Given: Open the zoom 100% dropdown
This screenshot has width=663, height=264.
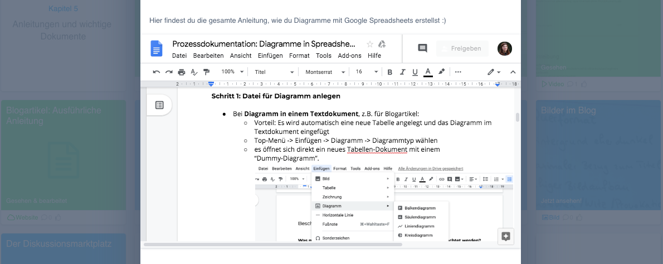Looking at the screenshot, I should pyautogui.click(x=232, y=72).
